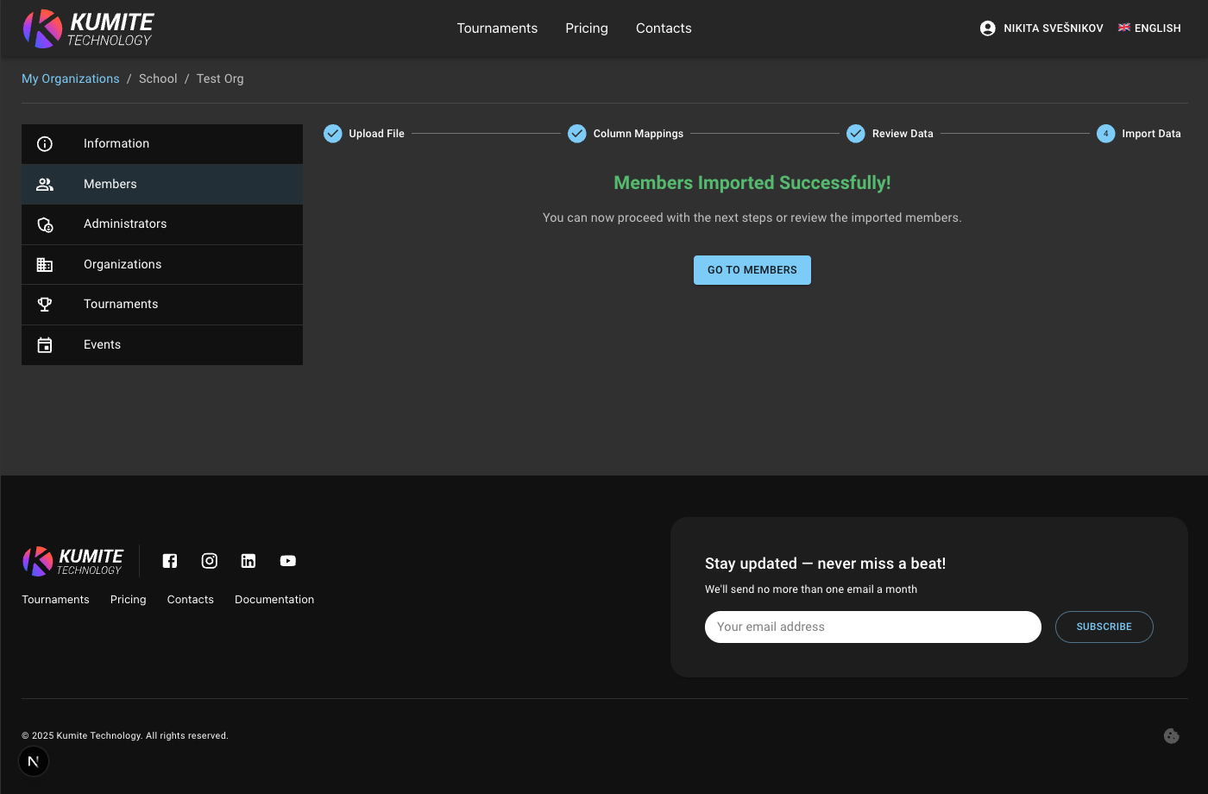This screenshot has height=794, width=1208.
Task: Select the Review Data step
Action: 890,134
